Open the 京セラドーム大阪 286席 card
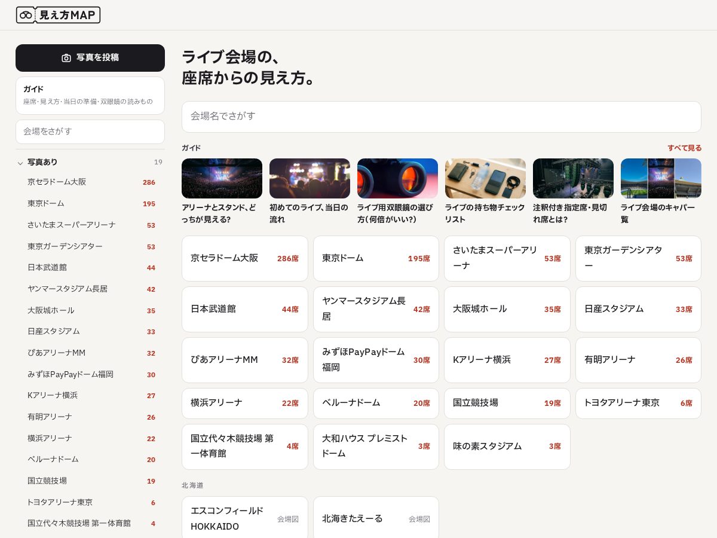This screenshot has height=538, width=717. [245, 259]
